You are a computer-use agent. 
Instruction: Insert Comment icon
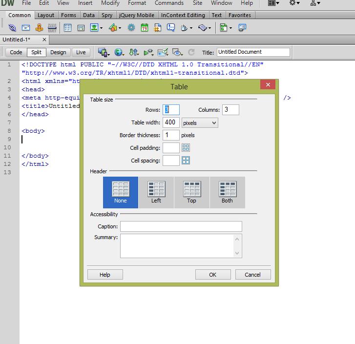pos(171,28)
